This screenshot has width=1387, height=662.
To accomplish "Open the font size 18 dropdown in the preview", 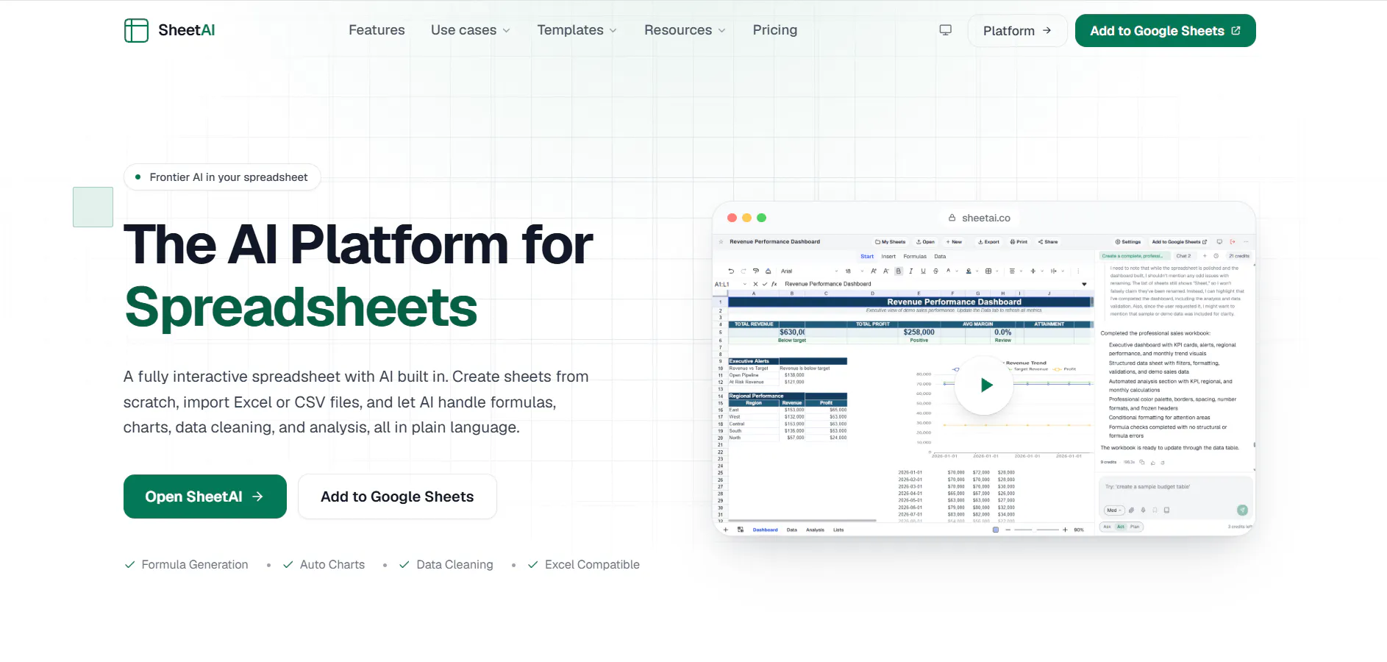I will click(x=854, y=271).
